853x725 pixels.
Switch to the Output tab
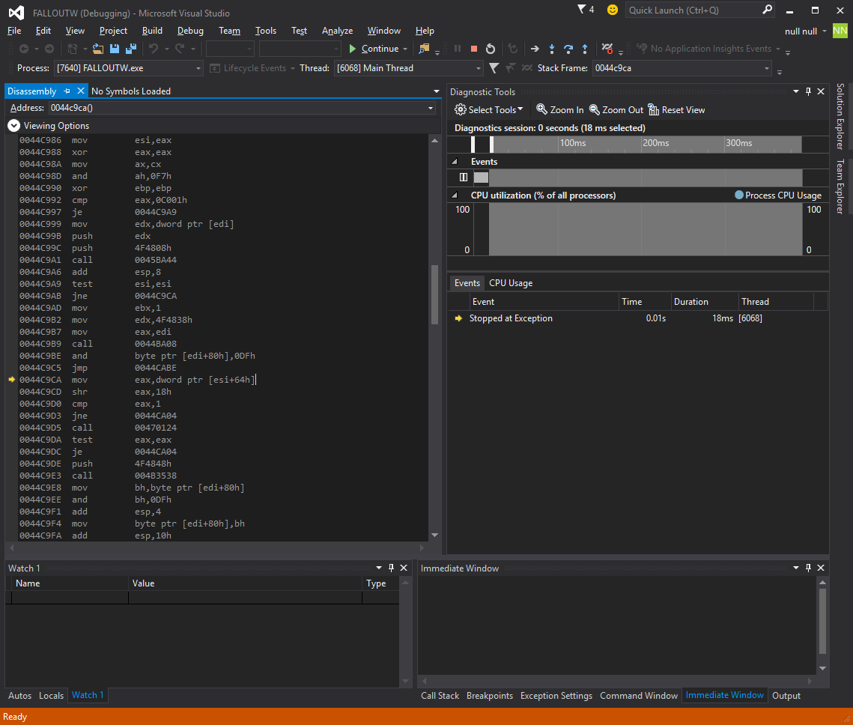(786, 696)
